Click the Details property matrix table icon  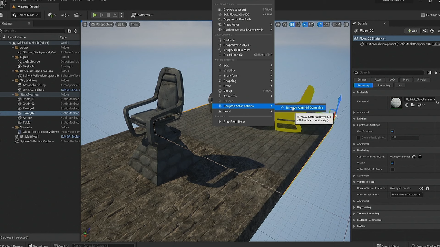tap(429, 72)
